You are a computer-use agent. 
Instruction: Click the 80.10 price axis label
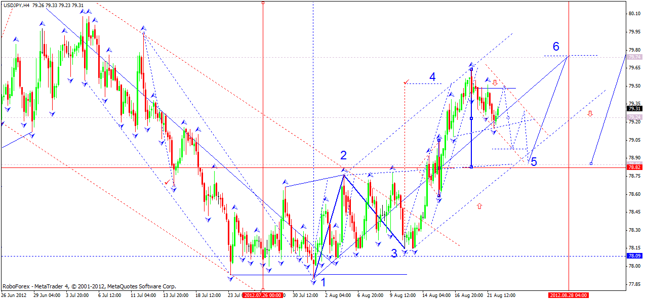coord(635,14)
